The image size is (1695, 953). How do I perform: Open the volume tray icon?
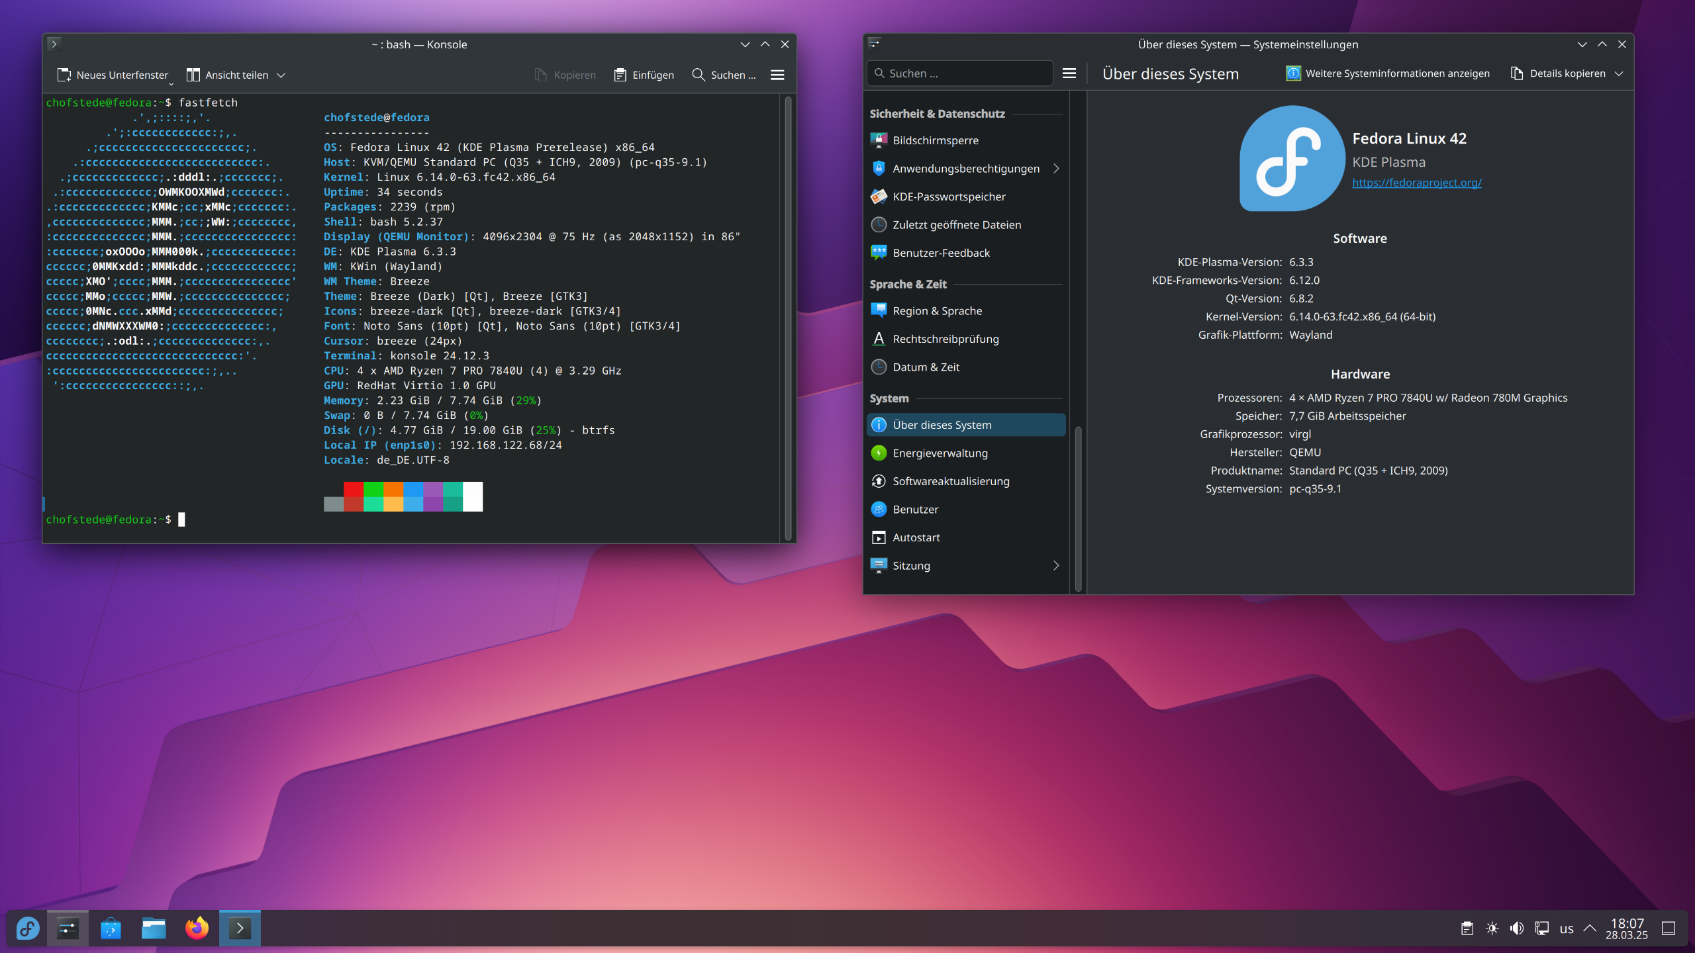click(x=1516, y=929)
